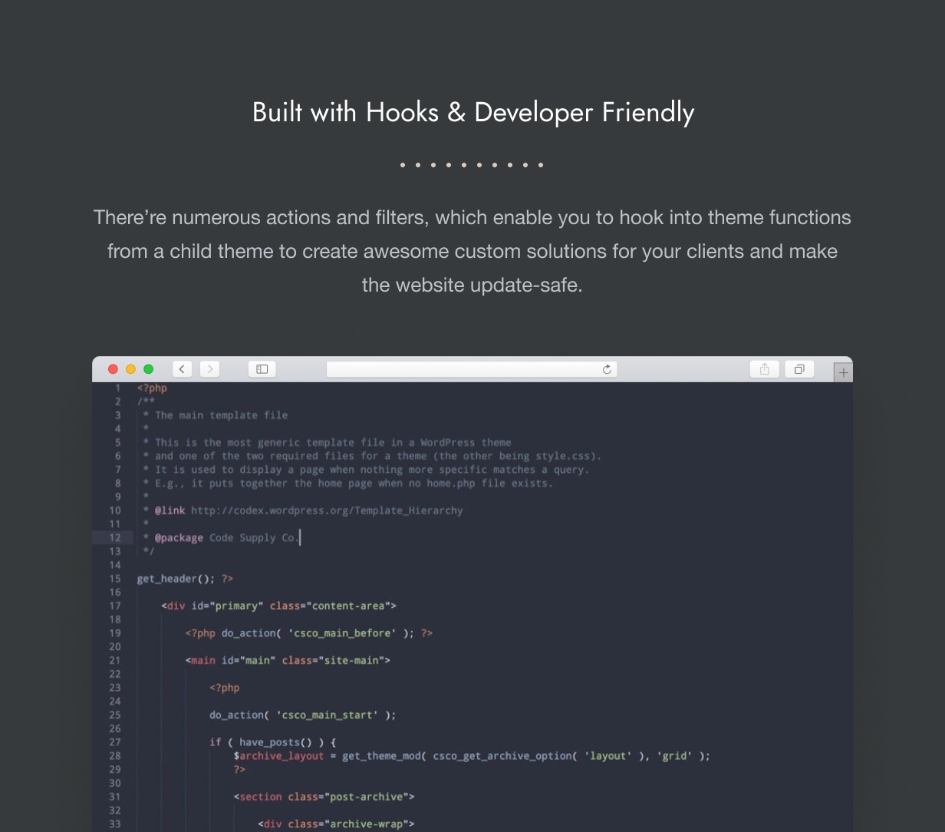Click the browser Back arrow button
Image resolution: width=945 pixels, height=832 pixels.
(x=182, y=369)
